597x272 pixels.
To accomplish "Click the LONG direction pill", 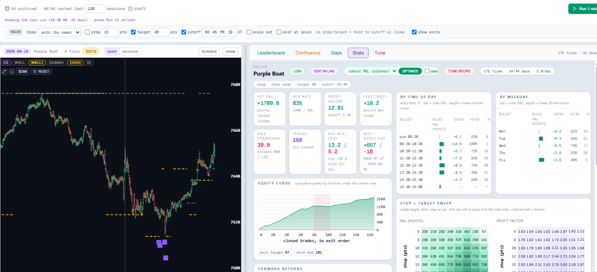I will [x=297, y=71].
